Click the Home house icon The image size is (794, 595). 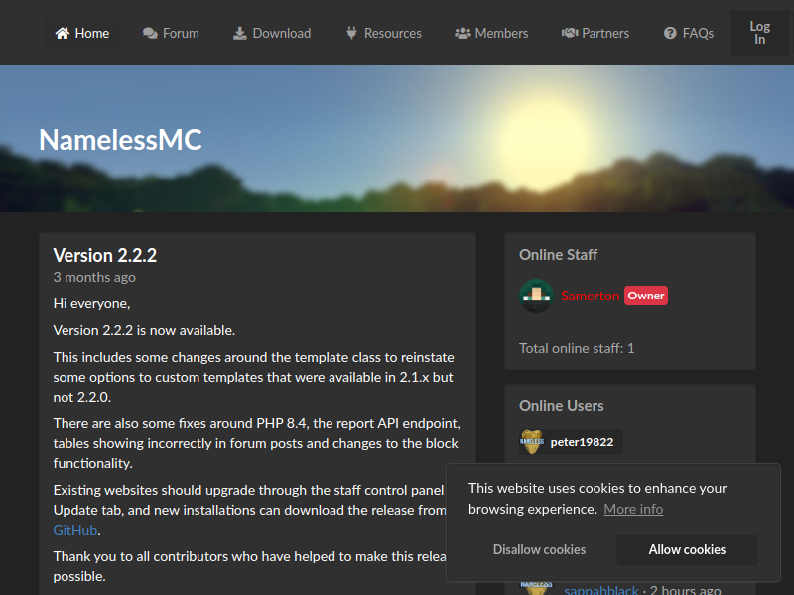(x=63, y=34)
